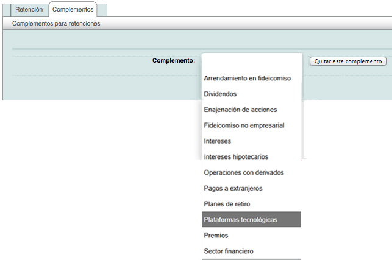Select Sector financiero at the list bottom

229,251
